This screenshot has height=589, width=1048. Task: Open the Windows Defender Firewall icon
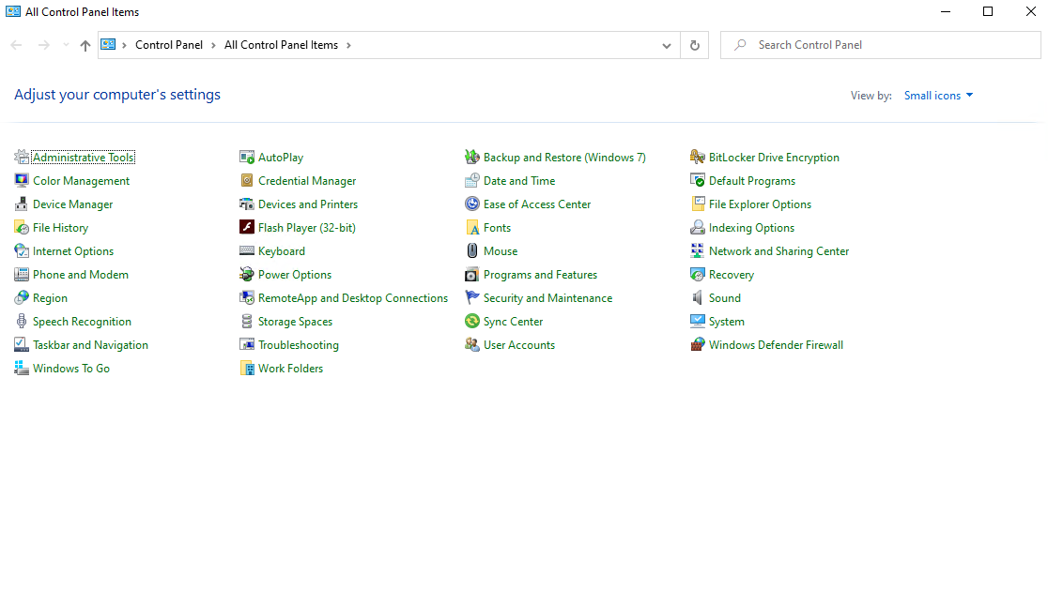point(698,345)
